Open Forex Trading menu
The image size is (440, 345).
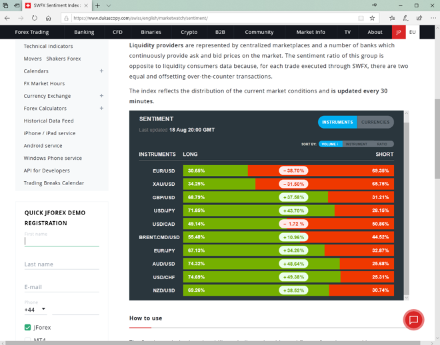point(32,32)
